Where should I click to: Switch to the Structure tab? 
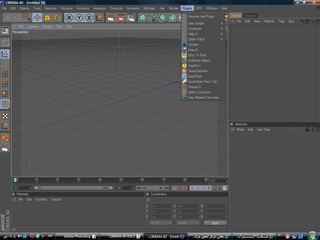(250, 16)
